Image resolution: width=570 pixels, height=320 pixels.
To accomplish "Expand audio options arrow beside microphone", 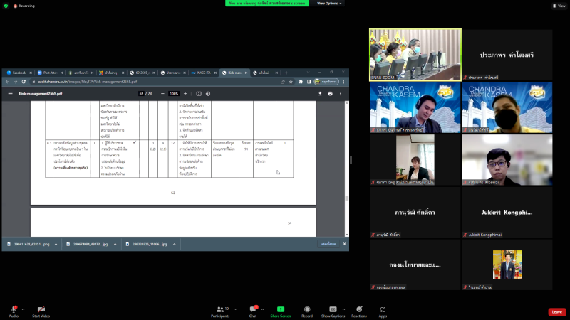I will tap(23, 309).
